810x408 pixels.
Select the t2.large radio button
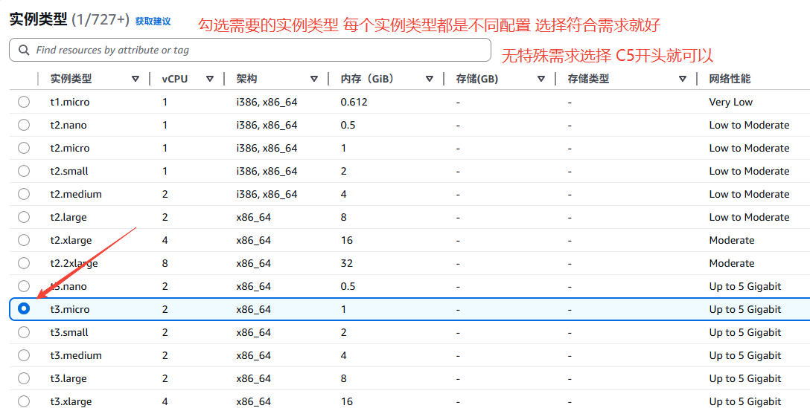coord(24,217)
